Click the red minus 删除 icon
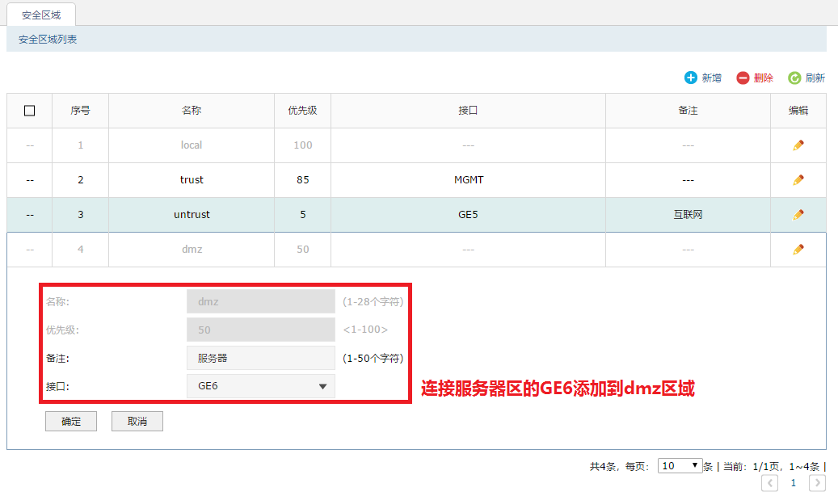838x500 pixels. (743, 78)
